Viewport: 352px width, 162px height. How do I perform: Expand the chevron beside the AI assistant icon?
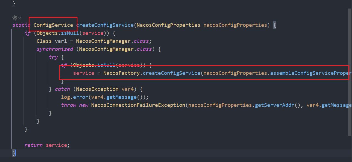click(20, 18)
